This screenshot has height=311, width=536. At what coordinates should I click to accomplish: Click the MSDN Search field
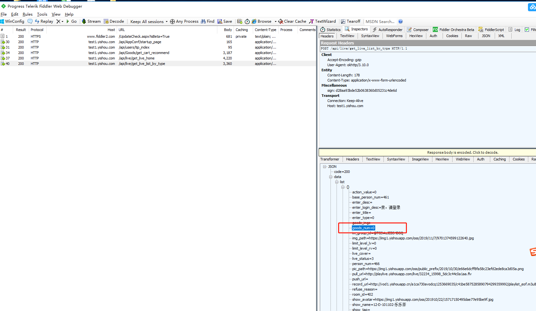[380, 21]
